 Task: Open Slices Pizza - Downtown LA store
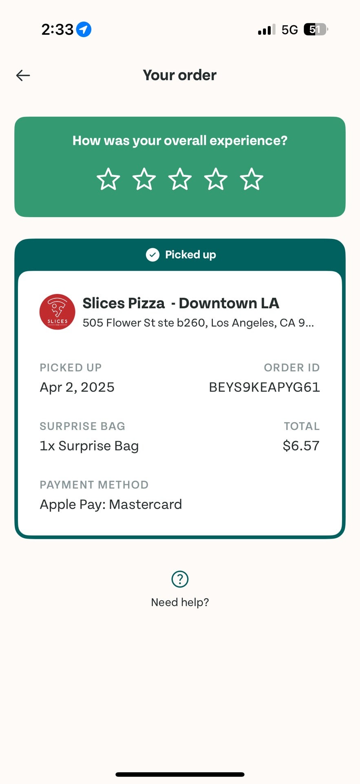click(x=181, y=303)
